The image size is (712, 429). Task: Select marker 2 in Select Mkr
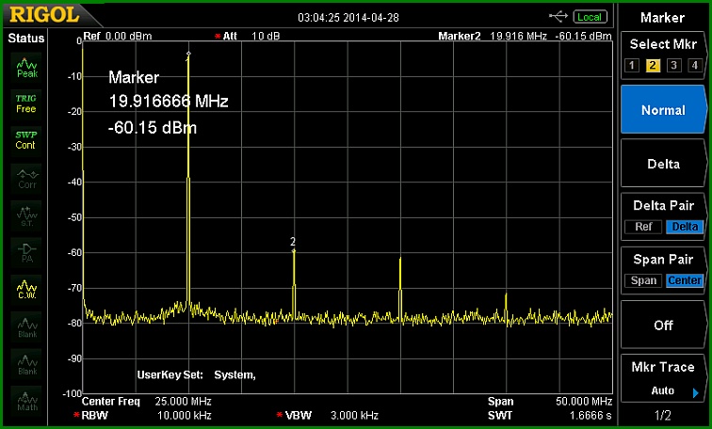(653, 65)
